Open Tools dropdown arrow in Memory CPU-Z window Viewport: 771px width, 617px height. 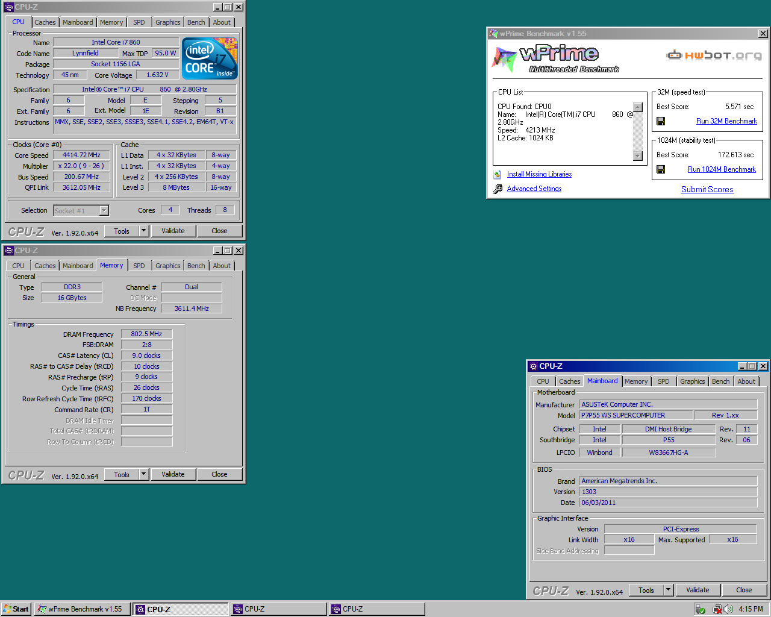point(143,474)
